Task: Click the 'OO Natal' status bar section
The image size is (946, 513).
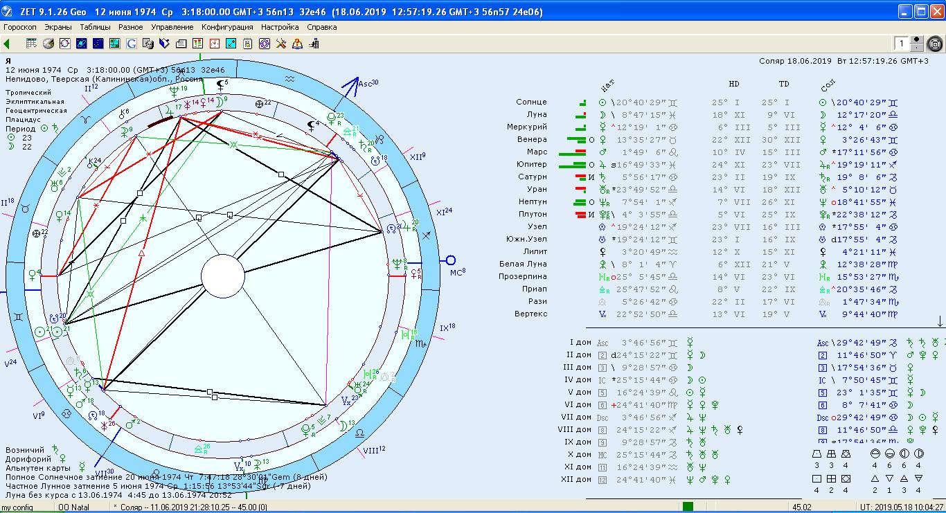Action: [74, 507]
